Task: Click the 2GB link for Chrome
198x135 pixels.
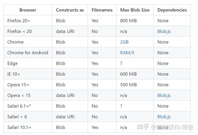Action: point(124,42)
